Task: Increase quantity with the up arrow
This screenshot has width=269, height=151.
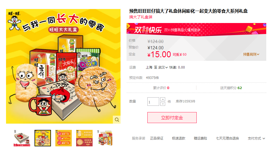Action: pyautogui.click(x=163, y=99)
